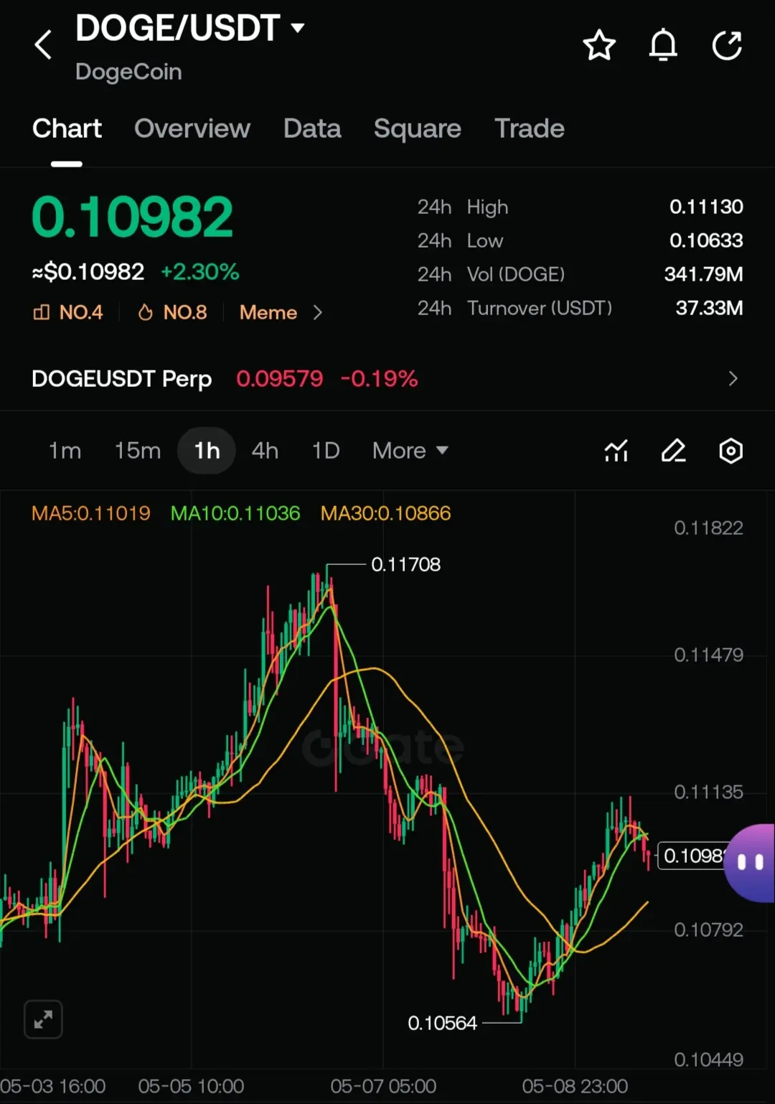Switch to the Overview tab
Viewport: 775px width, 1104px height.
tap(192, 128)
